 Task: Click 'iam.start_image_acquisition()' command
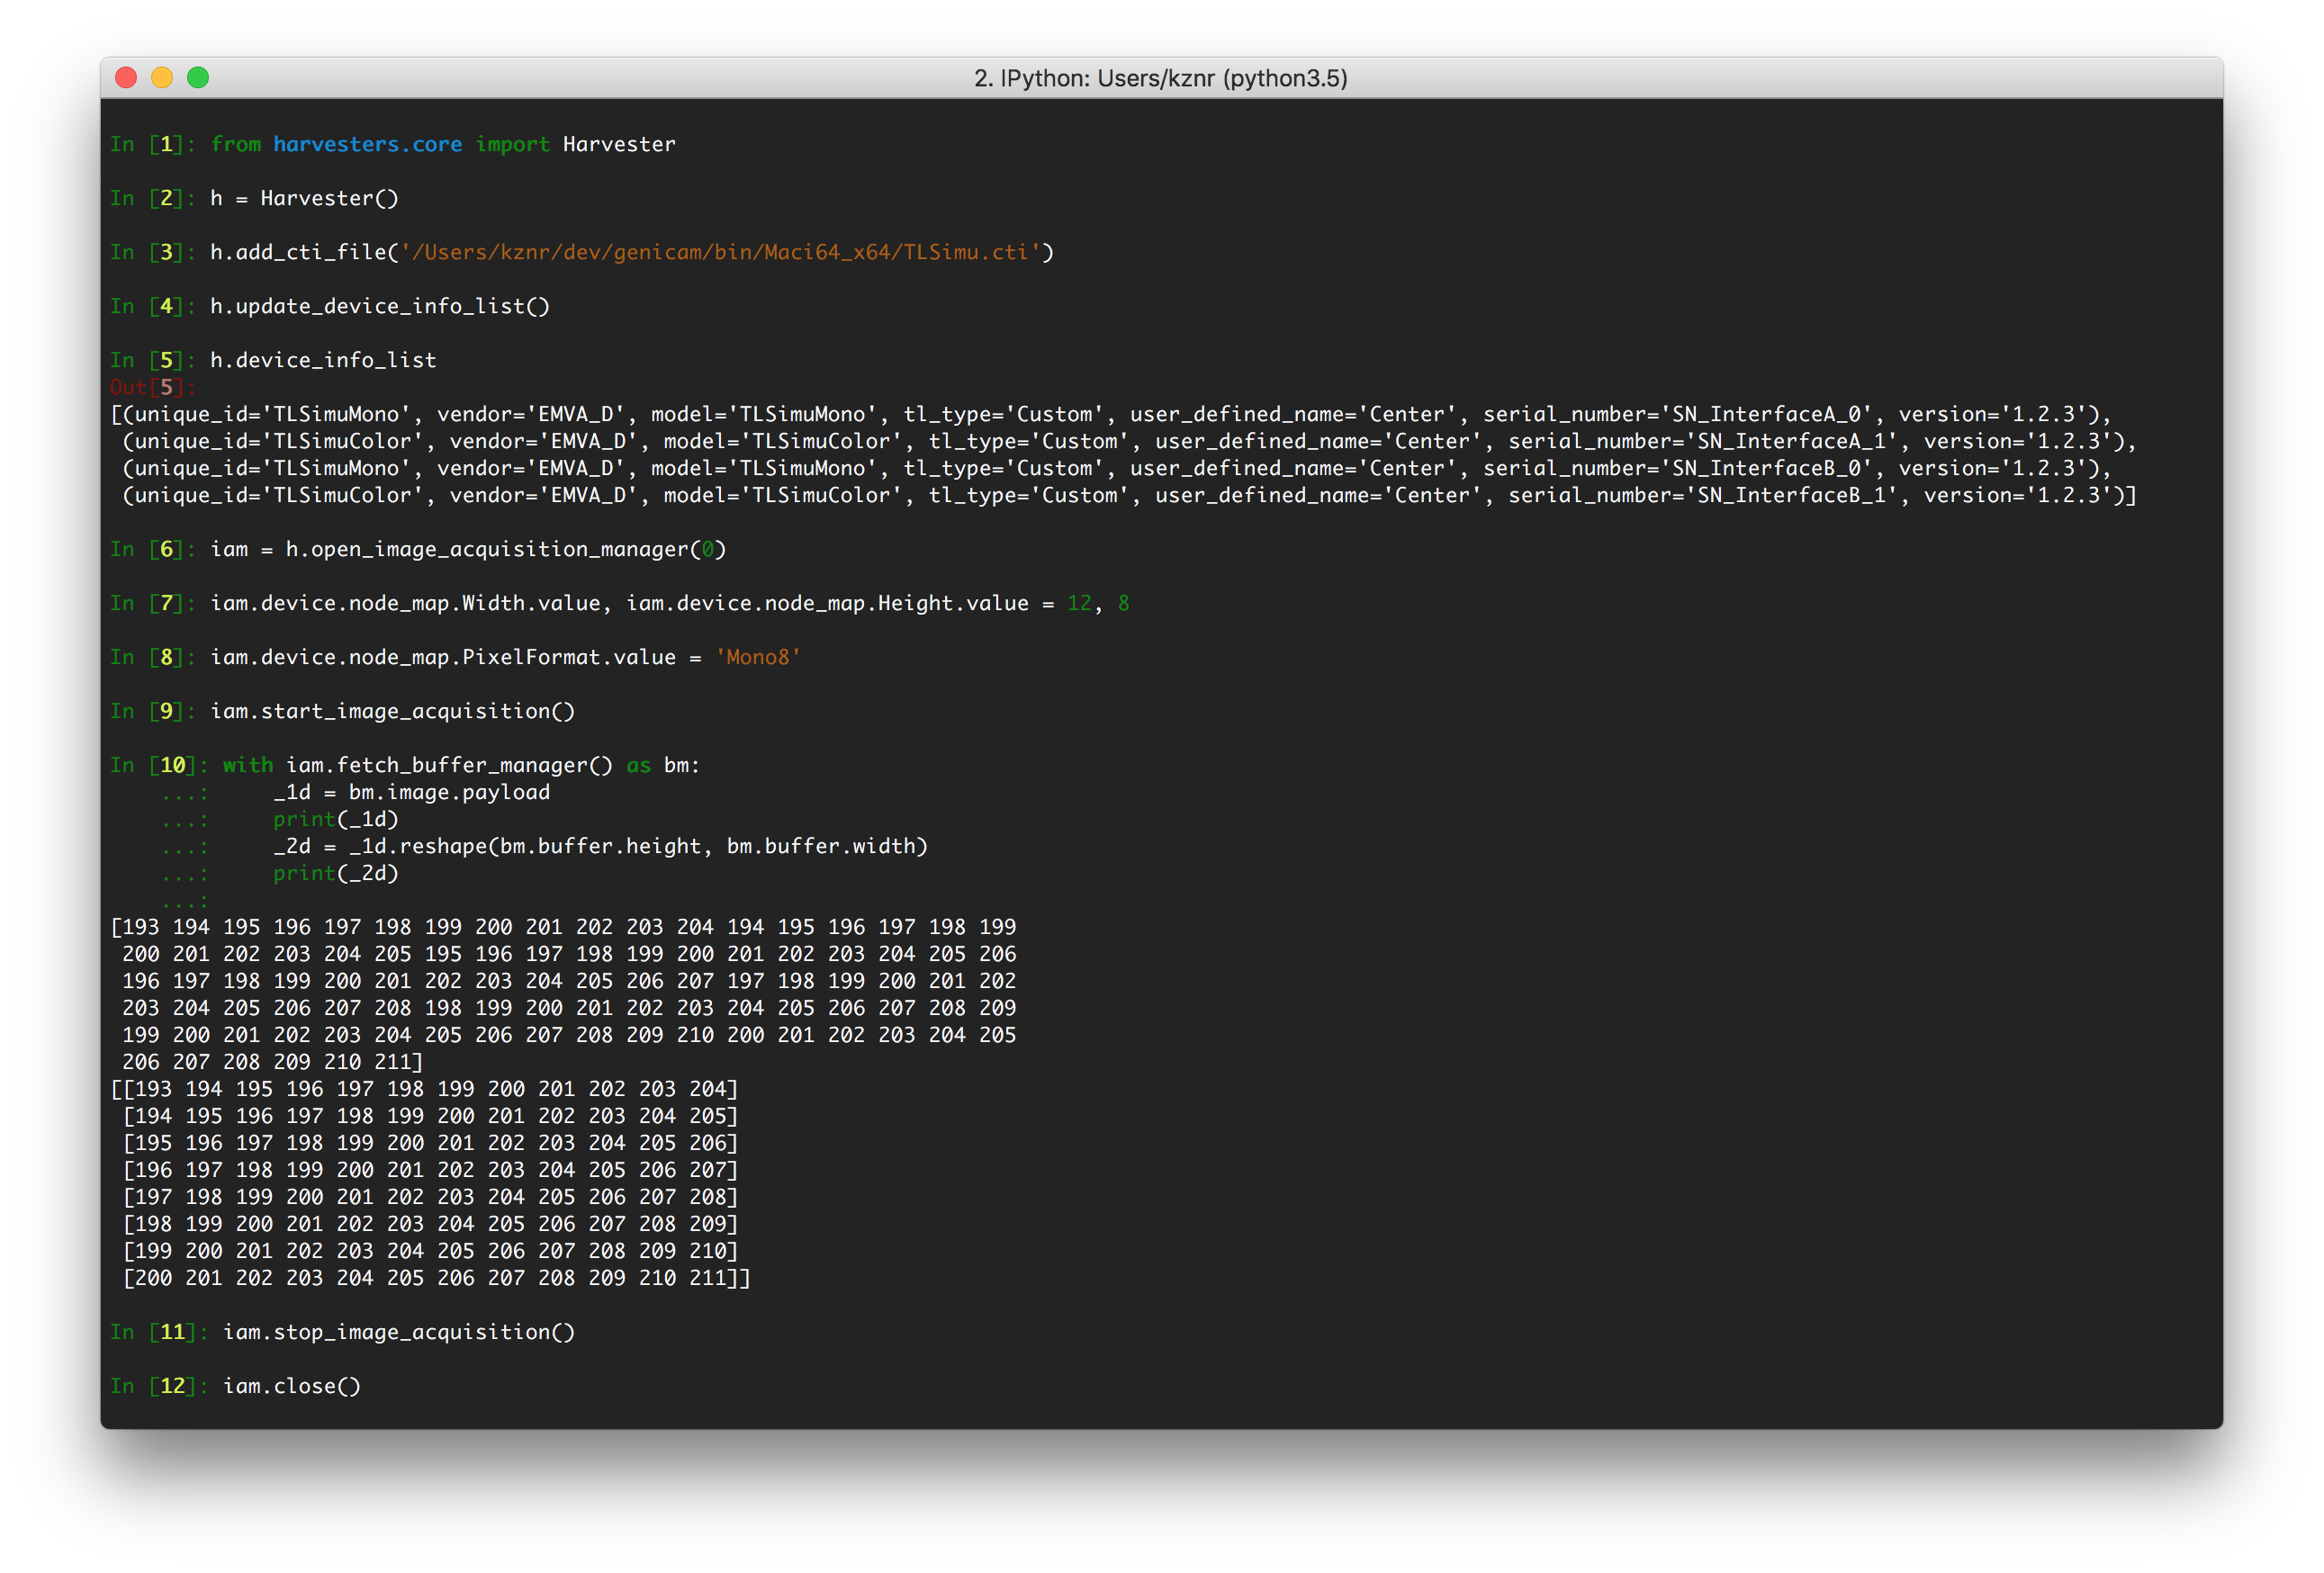[392, 711]
